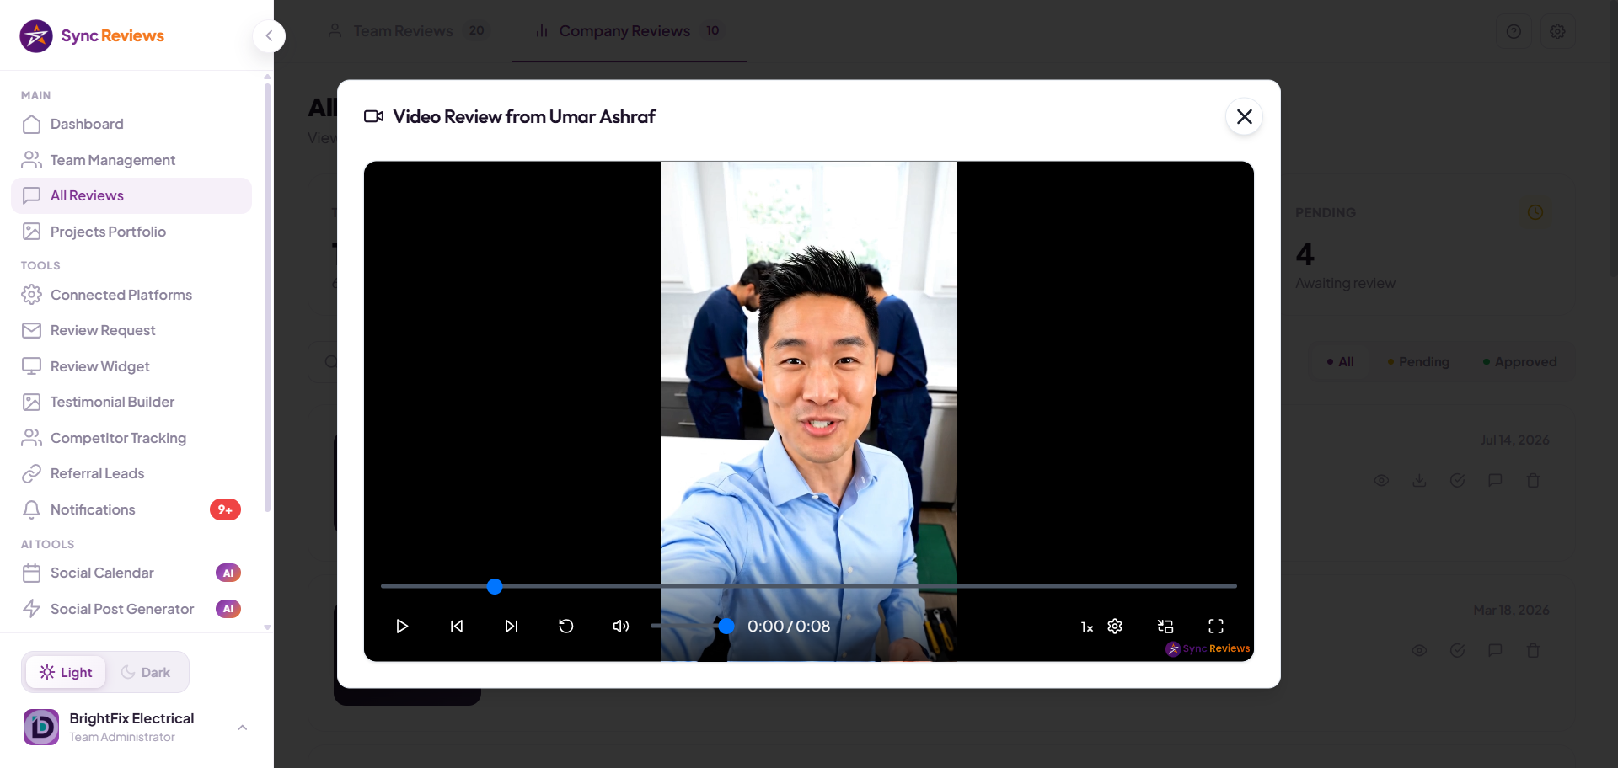The image size is (1618, 768).
Task: Click the BrightFix Electrical avatar
Action: [x=40, y=727]
